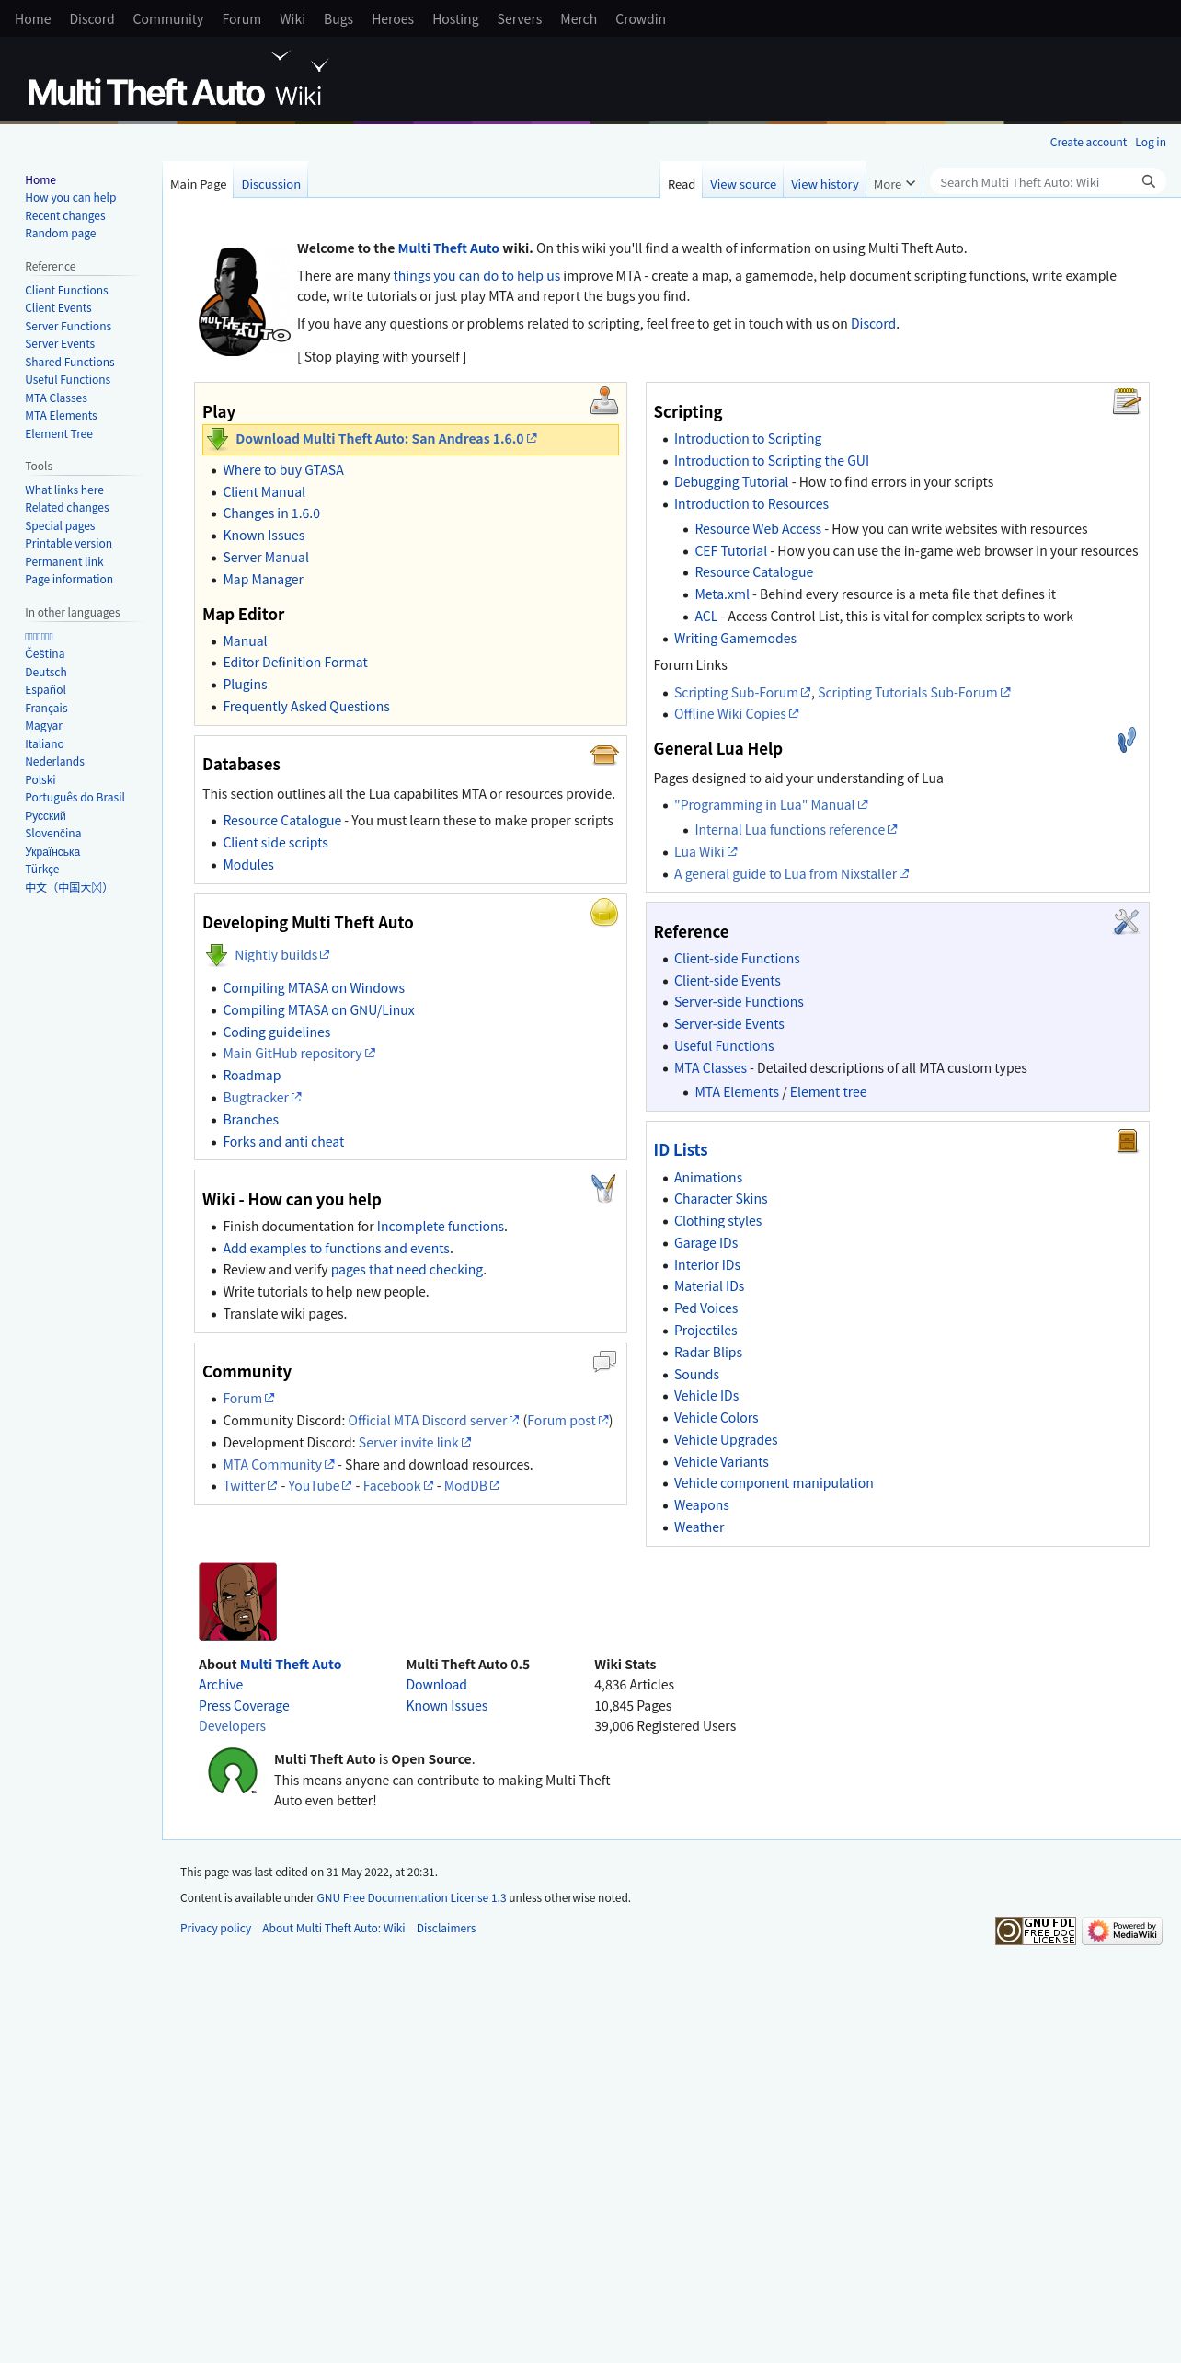The height and width of the screenshot is (2363, 1181).
Task: Click cabinet icon in ID Lists section
Action: [x=1127, y=1140]
